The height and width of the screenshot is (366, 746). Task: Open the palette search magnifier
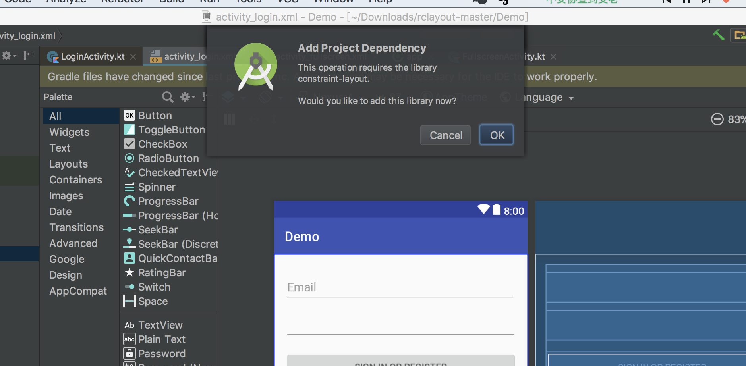pos(168,97)
